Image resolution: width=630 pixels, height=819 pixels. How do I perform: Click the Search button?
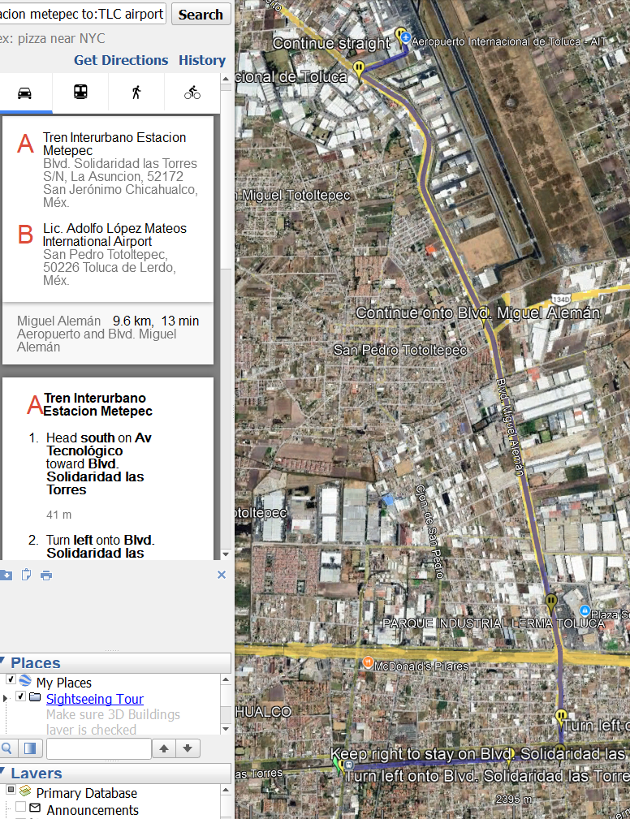click(x=201, y=15)
